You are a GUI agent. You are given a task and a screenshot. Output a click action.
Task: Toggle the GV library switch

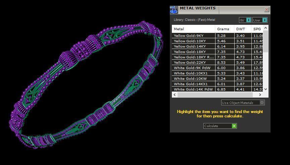click(249, 20)
